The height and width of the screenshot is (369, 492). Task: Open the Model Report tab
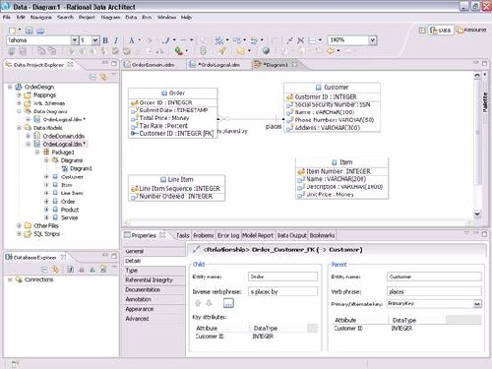[x=258, y=235]
